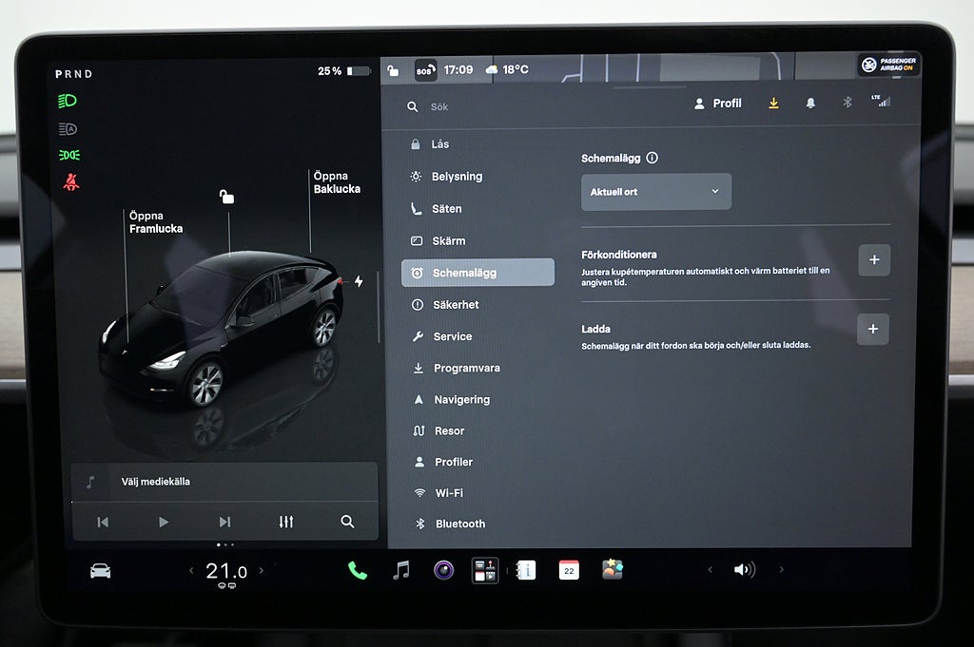Add a Förkonditionera schedule with plus
The width and height of the screenshot is (974, 647).
point(874,260)
